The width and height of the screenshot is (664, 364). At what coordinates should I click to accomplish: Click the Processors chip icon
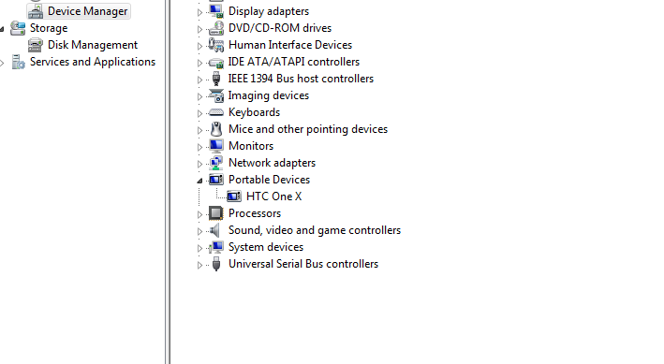[x=216, y=213]
